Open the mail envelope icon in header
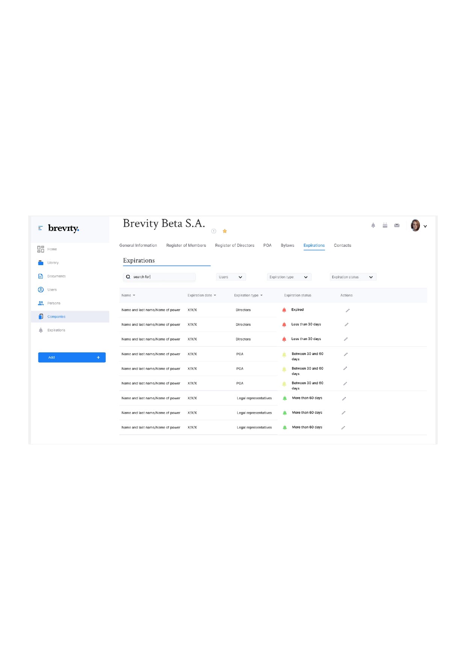The image size is (466, 660). pos(397,225)
